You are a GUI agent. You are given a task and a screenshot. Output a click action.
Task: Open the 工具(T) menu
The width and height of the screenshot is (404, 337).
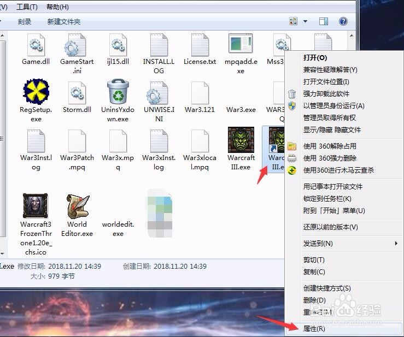pyautogui.click(x=27, y=7)
